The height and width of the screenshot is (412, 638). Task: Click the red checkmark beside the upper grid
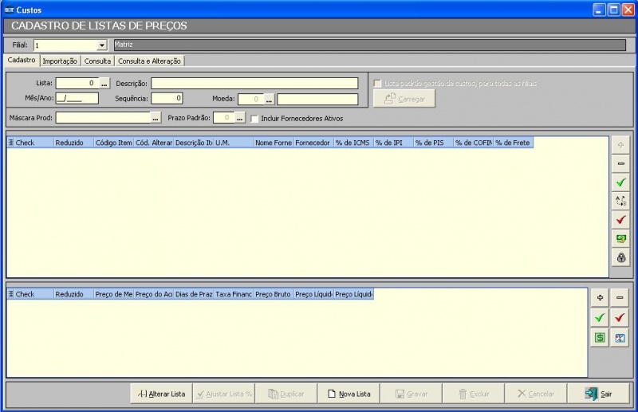[x=620, y=220]
